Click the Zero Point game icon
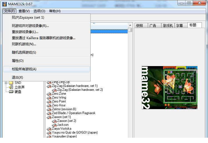Image resolution: width=208 pixels, height=143 pixels. click(49, 102)
